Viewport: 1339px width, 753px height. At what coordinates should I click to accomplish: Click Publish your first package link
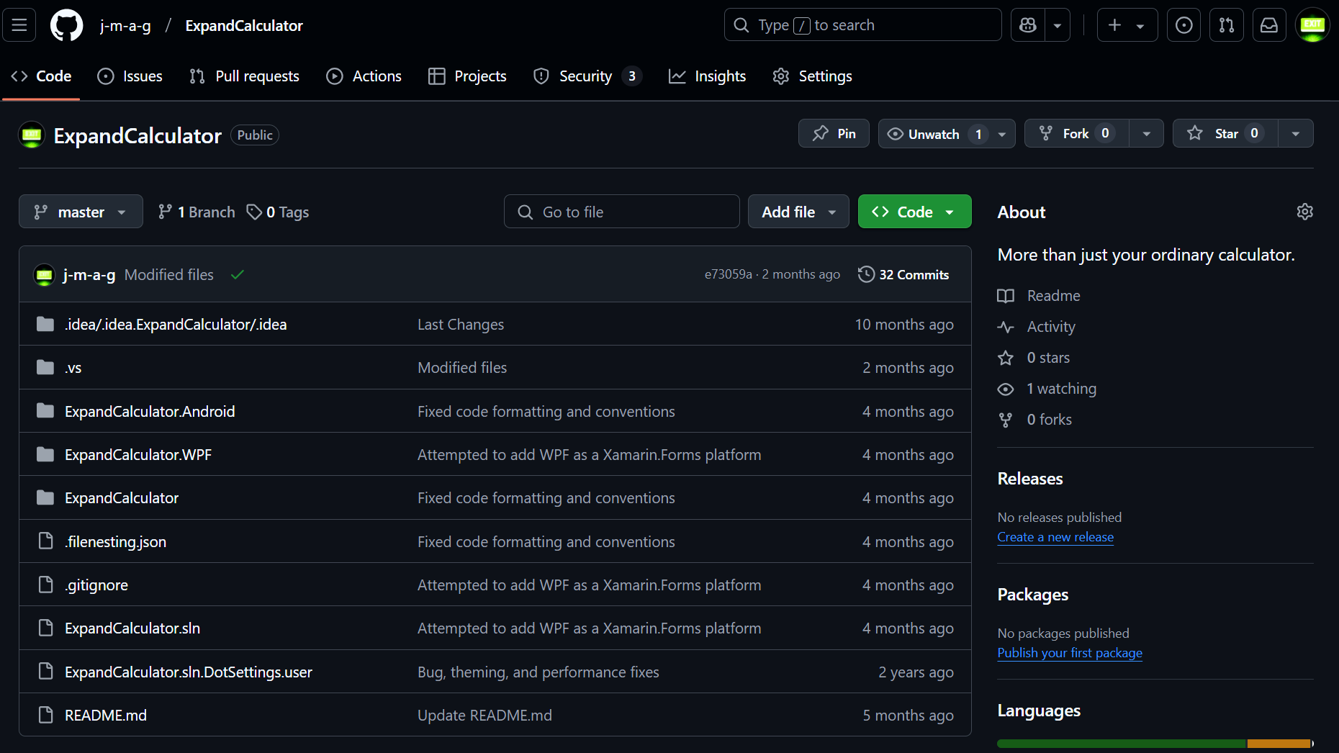tap(1070, 653)
